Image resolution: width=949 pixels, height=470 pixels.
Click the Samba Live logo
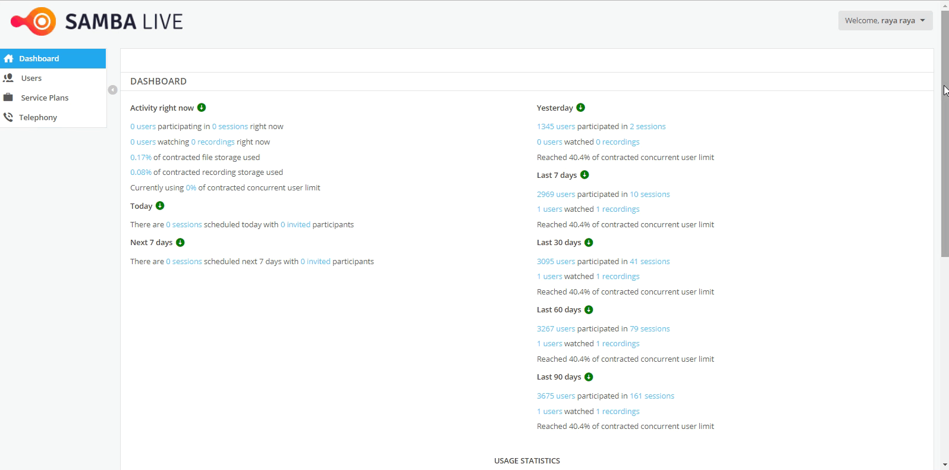point(96,22)
